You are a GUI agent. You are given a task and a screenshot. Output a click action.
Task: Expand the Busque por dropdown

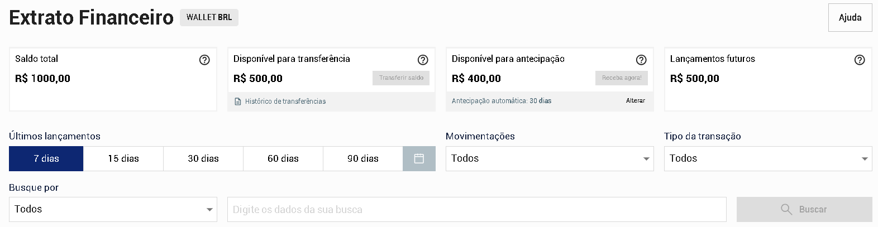tap(113, 210)
